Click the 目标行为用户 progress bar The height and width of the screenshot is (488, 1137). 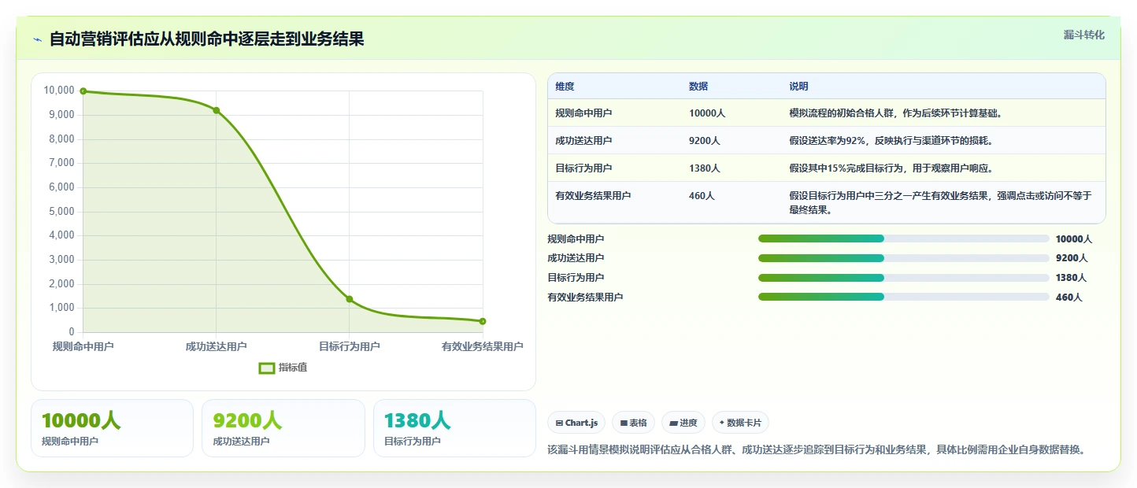pyautogui.click(x=903, y=277)
